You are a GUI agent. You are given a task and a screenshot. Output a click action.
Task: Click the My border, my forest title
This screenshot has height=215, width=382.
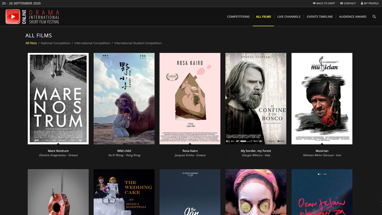tap(256, 151)
